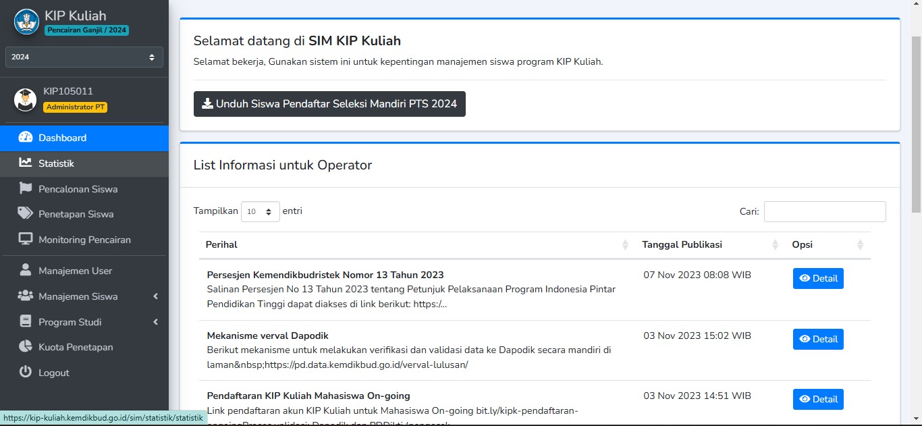The image size is (922, 426).
Task: Click the date 03 Nov 2023 14:51 WIB
Action: pyautogui.click(x=697, y=396)
